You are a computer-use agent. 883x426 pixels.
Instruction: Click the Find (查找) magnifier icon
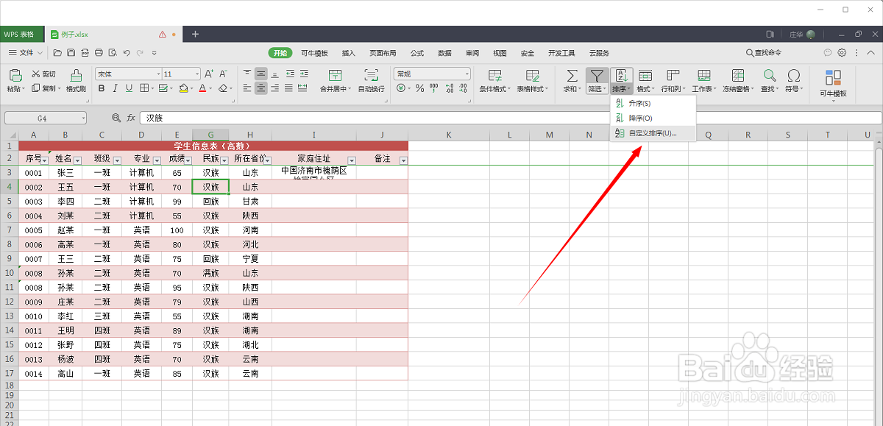tap(769, 75)
